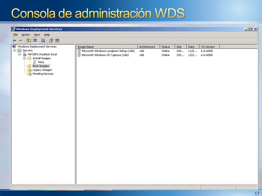The width and height of the screenshot is (262, 196).
Task: Open Help via the toolbar question-mark icon
Action: coord(51,41)
